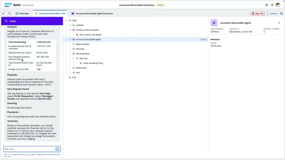Click the Release button

[272, 13]
